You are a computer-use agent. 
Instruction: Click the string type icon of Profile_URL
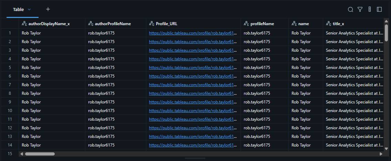tap(151, 24)
